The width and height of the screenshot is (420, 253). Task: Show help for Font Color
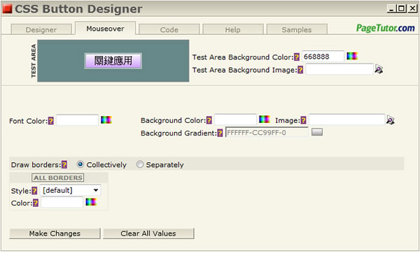coord(51,121)
